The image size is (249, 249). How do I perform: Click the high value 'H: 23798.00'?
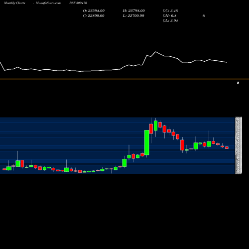click(134, 11)
